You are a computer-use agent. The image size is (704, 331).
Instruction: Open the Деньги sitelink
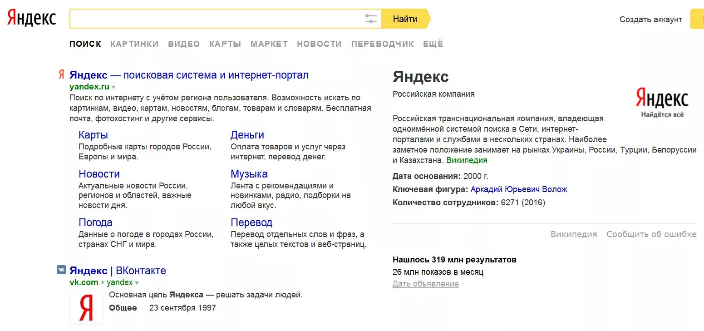[247, 135]
